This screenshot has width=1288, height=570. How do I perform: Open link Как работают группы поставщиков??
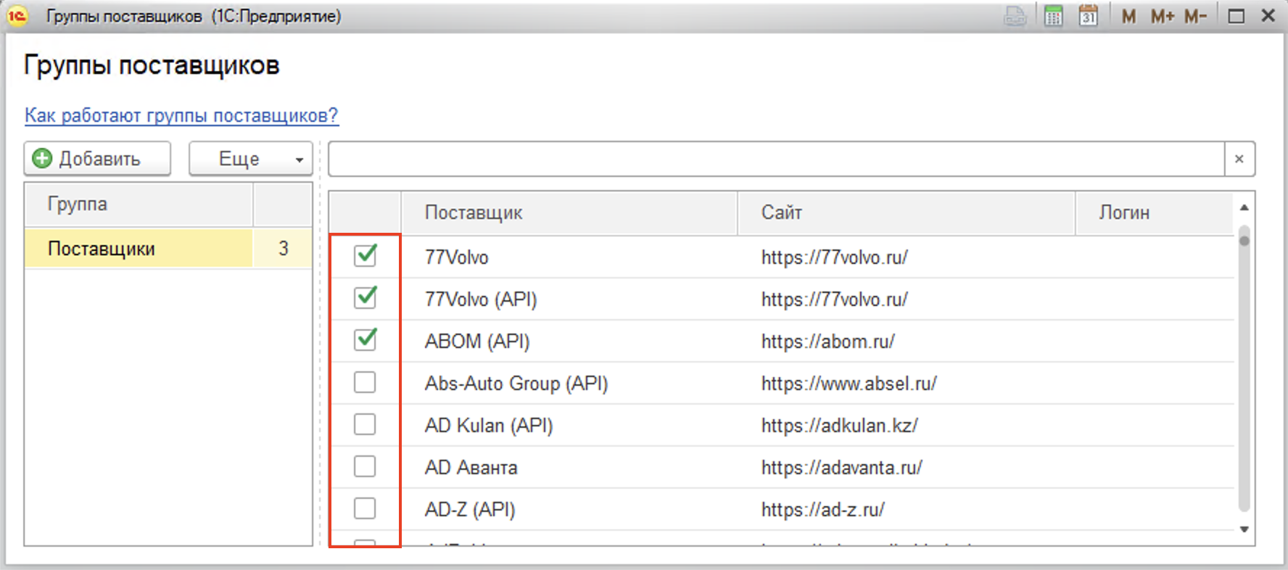coord(181,115)
